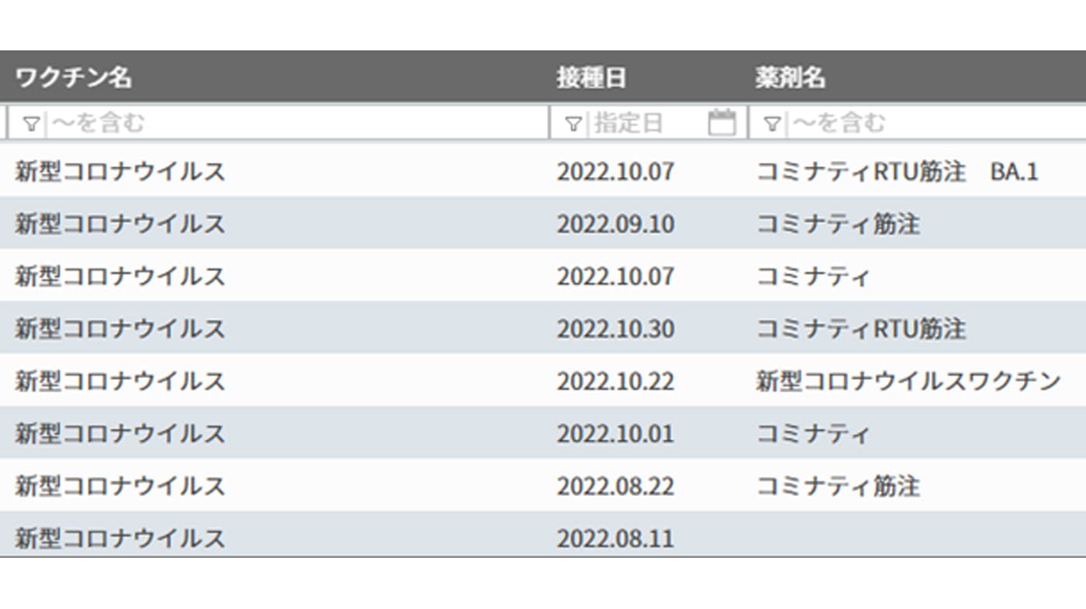
Task: Click the filter icon under 薬剤名 column
Action: (771, 123)
